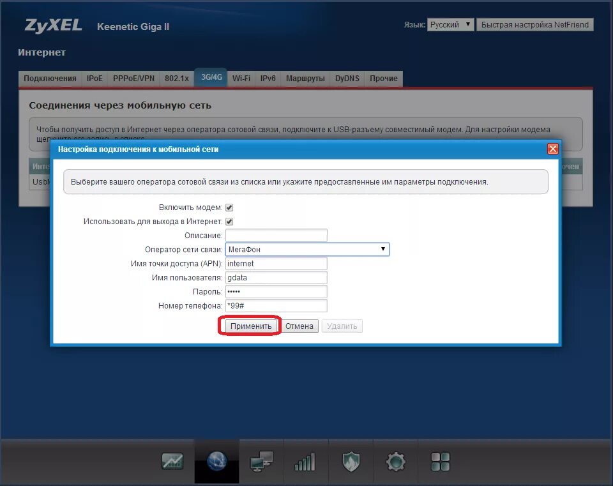Toggle the Включить модем checkbox
Viewport: 613px width, 486px height.
point(229,208)
